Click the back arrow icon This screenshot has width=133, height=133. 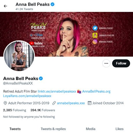click(x=5, y=6)
